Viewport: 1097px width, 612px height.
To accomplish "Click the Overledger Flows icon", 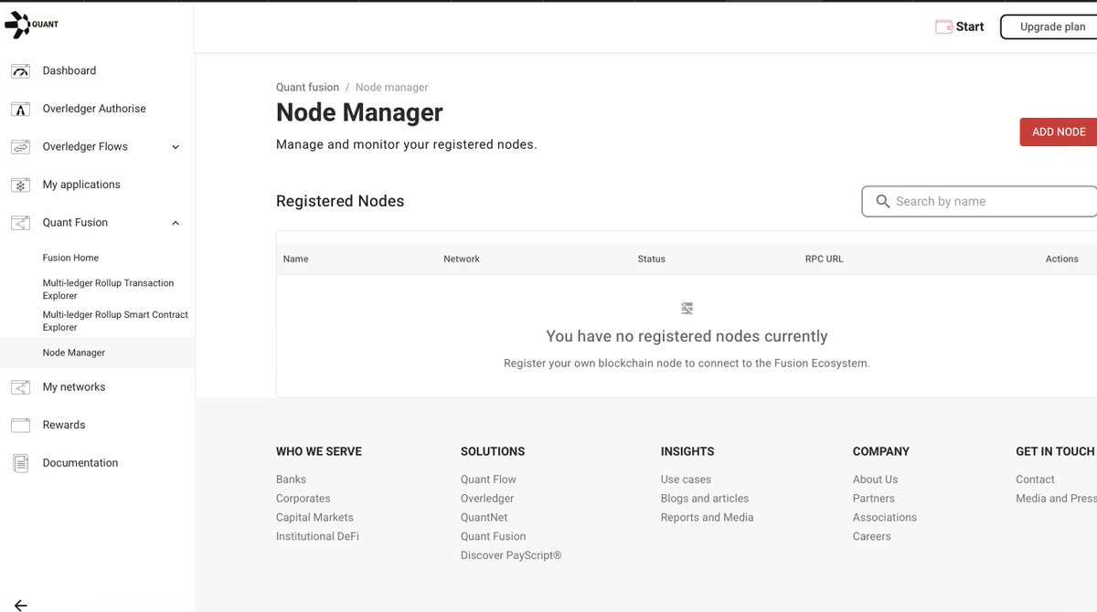I will pos(20,147).
